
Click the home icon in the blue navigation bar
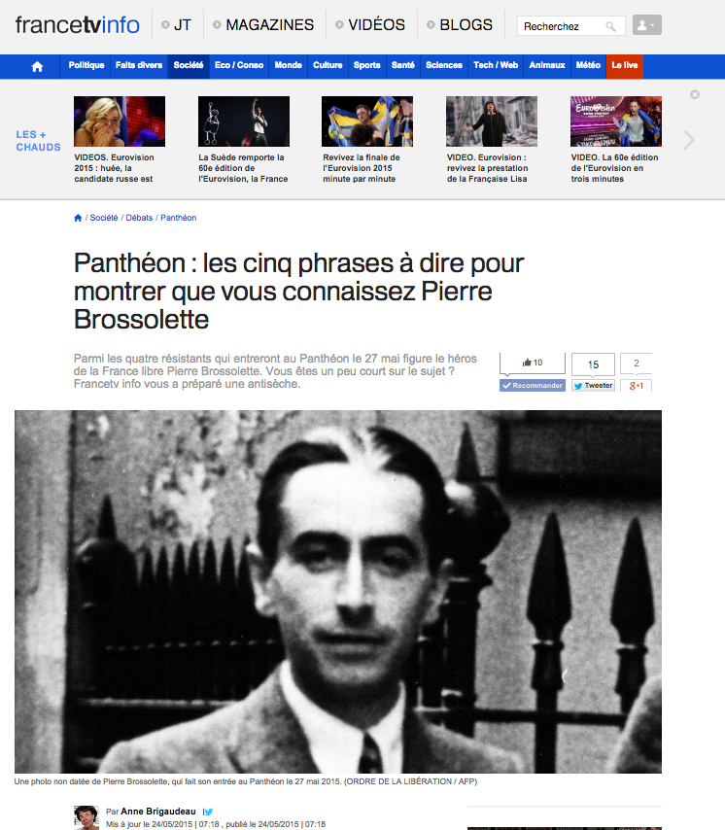pyautogui.click(x=37, y=66)
